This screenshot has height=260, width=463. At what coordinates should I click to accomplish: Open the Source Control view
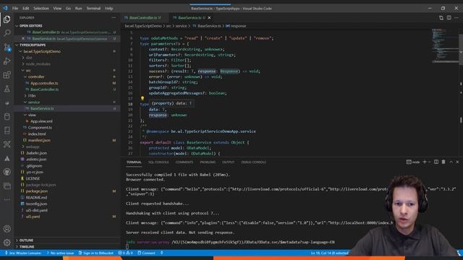click(x=7, y=47)
